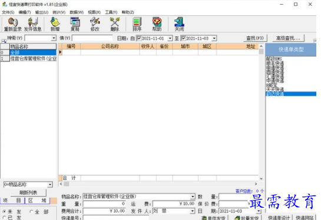The image size is (321, 220).
Task: Click the 费用合计 total cost field
Action: [104, 211]
